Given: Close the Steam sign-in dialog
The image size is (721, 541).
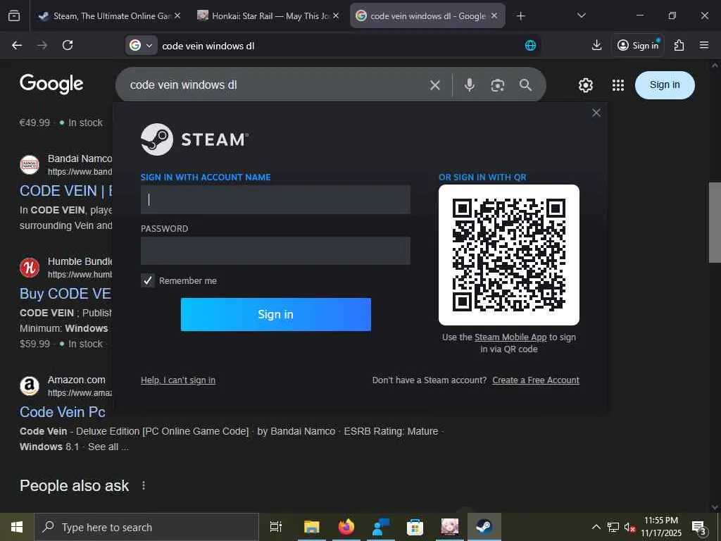Looking at the screenshot, I should tap(596, 113).
